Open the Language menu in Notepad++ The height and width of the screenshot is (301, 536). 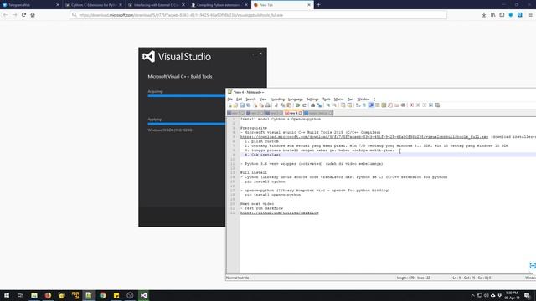point(296,99)
